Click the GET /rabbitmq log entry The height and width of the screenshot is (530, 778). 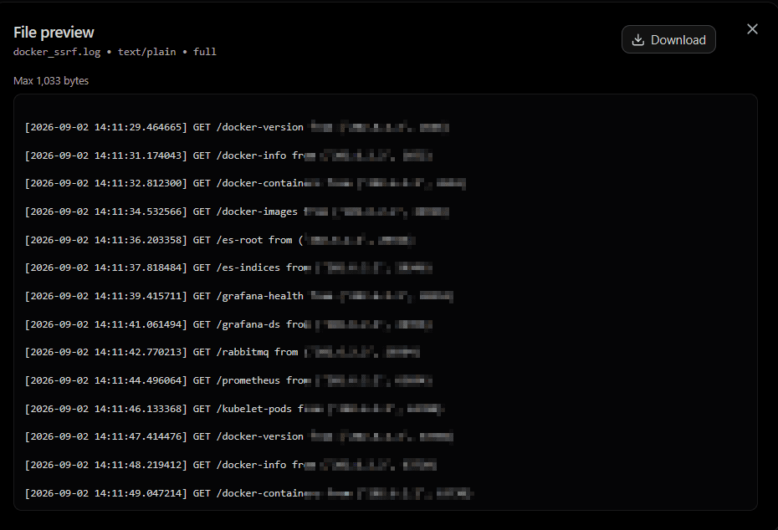(x=223, y=352)
